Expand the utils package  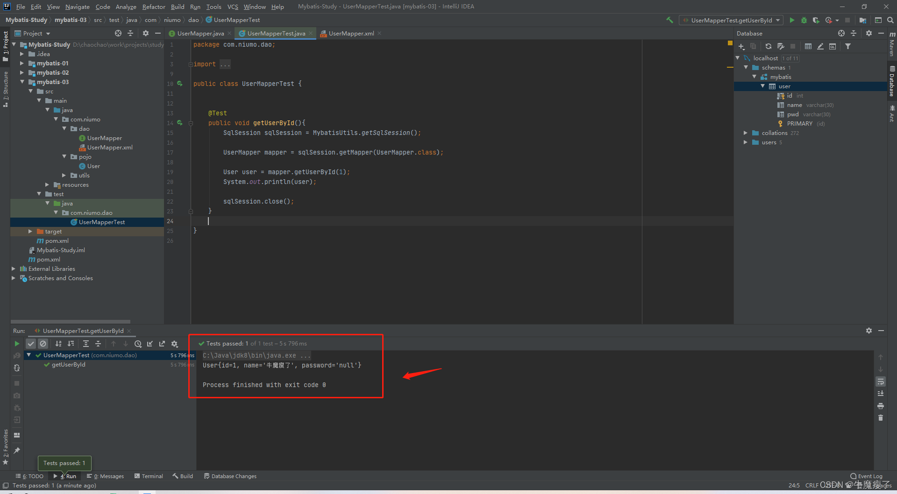point(64,175)
